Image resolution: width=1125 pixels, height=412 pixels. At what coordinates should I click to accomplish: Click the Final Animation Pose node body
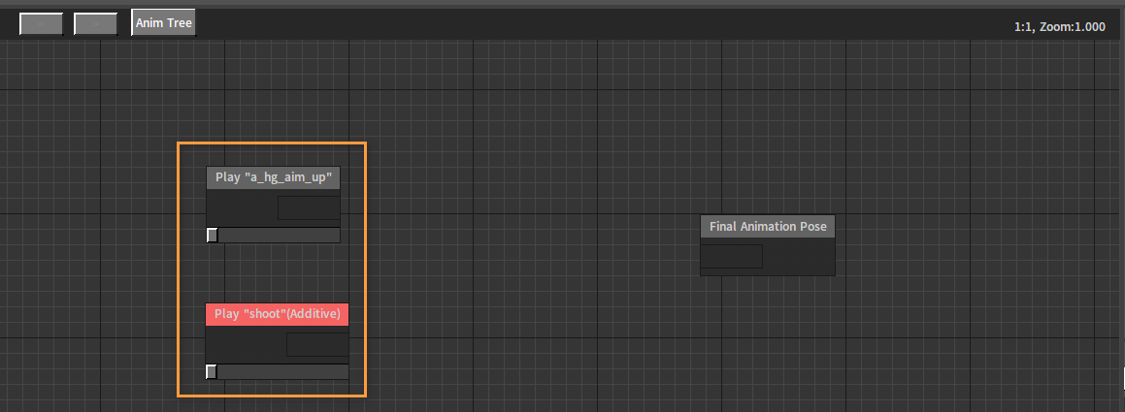[798, 257]
